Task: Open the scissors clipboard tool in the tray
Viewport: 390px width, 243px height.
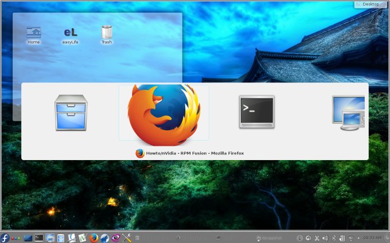Action: pyautogui.click(x=317, y=238)
